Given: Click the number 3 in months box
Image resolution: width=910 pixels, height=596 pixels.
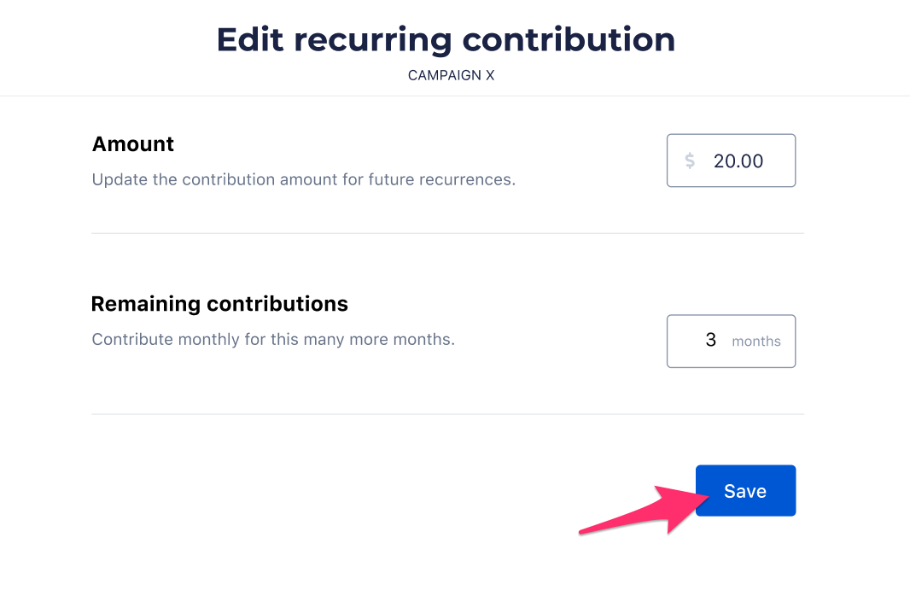Looking at the screenshot, I should [711, 340].
